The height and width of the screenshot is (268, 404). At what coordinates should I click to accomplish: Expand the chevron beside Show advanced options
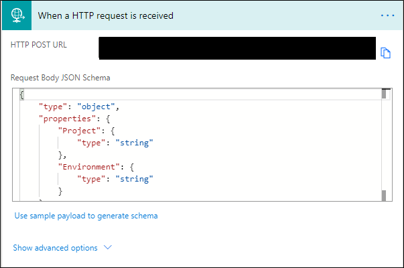click(x=108, y=247)
